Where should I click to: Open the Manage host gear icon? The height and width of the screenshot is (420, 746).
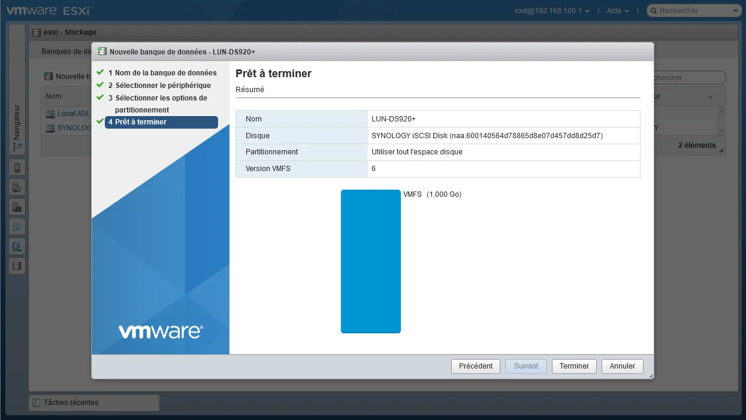(x=17, y=188)
